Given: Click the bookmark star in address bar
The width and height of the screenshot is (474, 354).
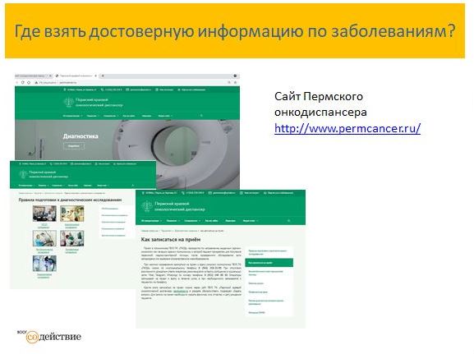Looking at the screenshot, I should click(x=229, y=82).
